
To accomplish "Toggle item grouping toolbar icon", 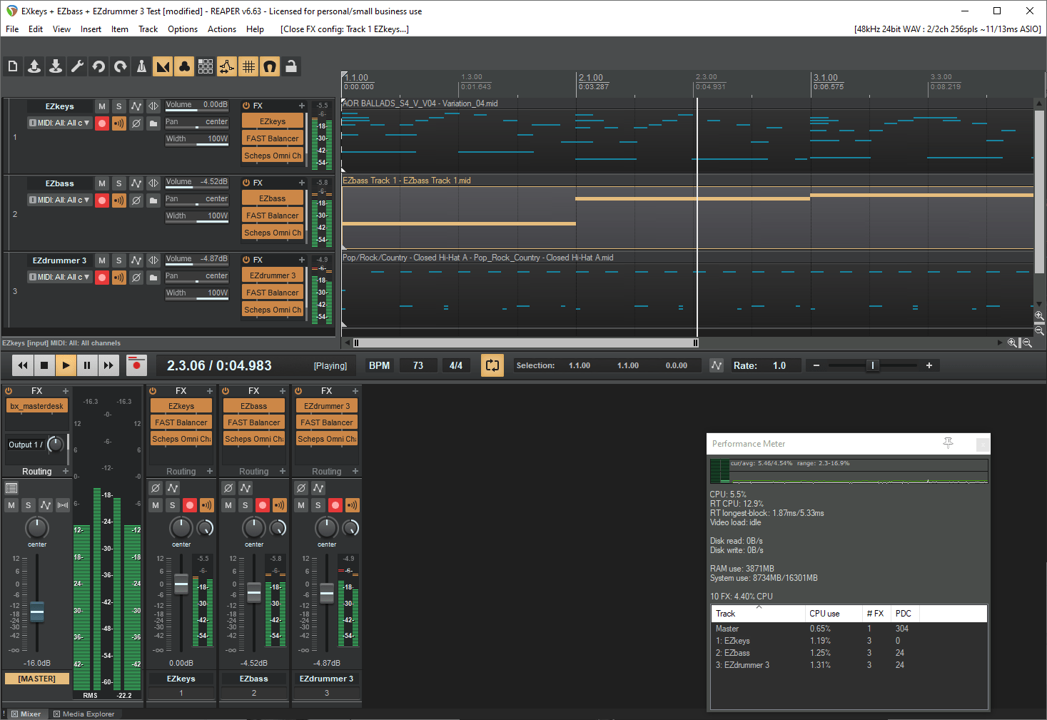I will 184,66.
